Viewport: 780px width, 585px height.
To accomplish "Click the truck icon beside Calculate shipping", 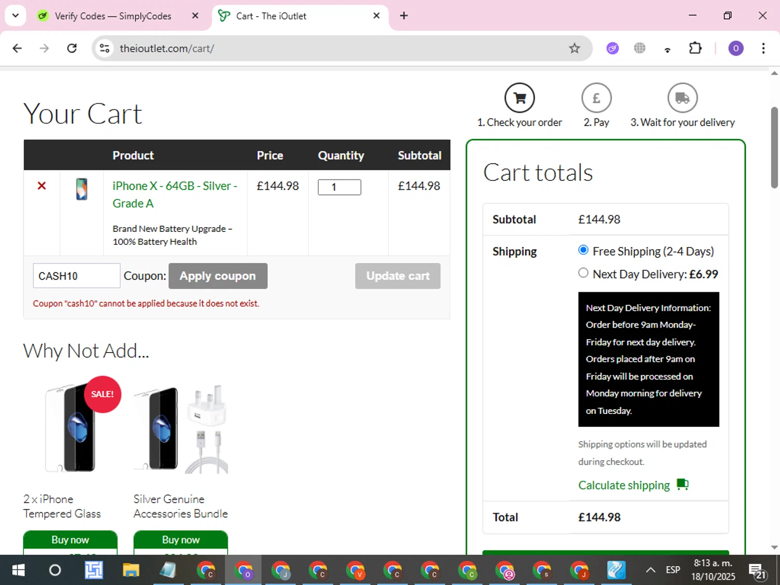I will click(x=683, y=485).
